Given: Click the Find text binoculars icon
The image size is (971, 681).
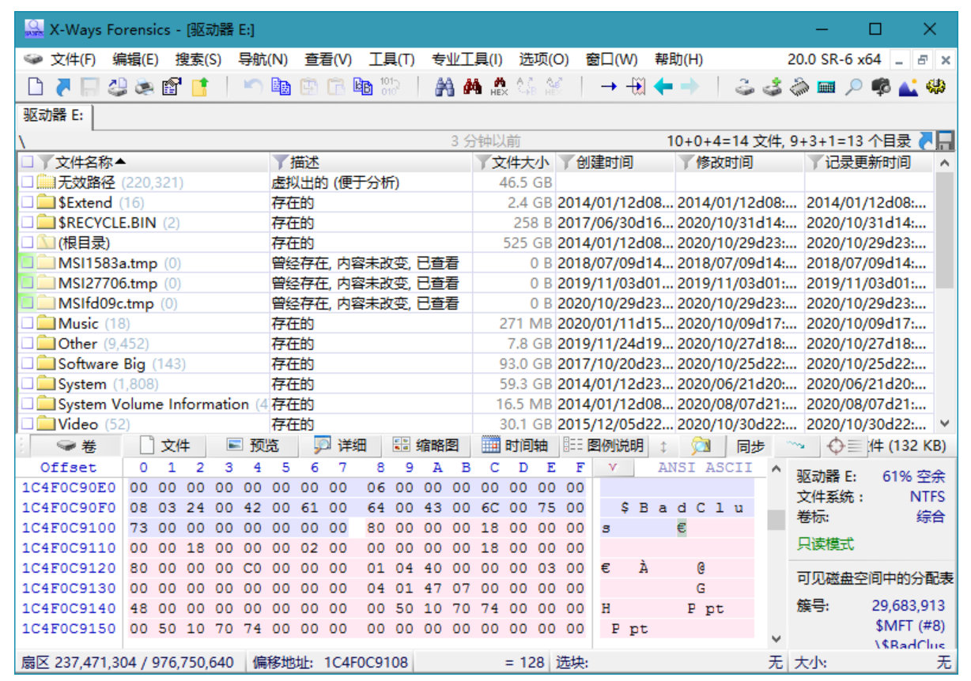Looking at the screenshot, I should [x=445, y=88].
